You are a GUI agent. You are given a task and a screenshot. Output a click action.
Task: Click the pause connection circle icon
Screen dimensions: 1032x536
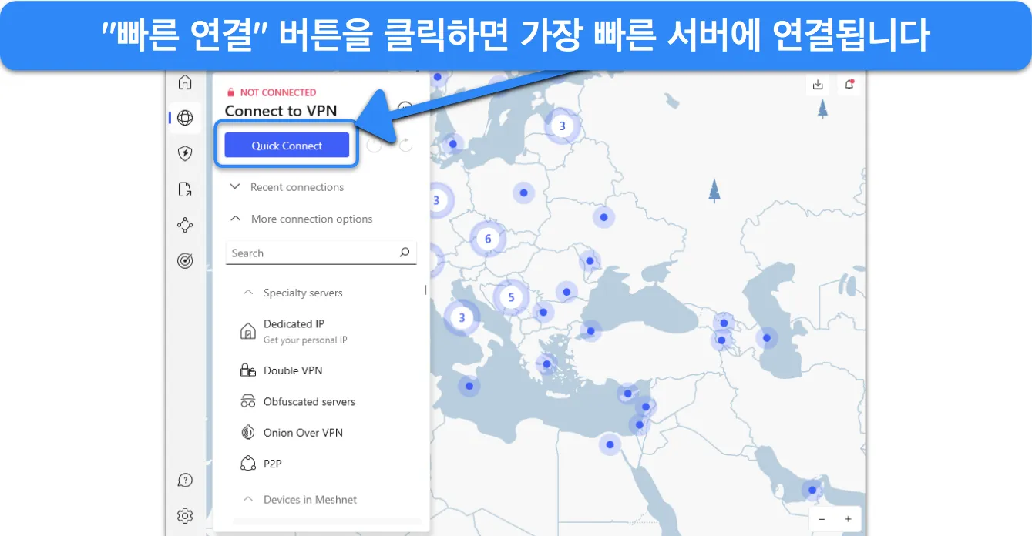[x=375, y=145]
